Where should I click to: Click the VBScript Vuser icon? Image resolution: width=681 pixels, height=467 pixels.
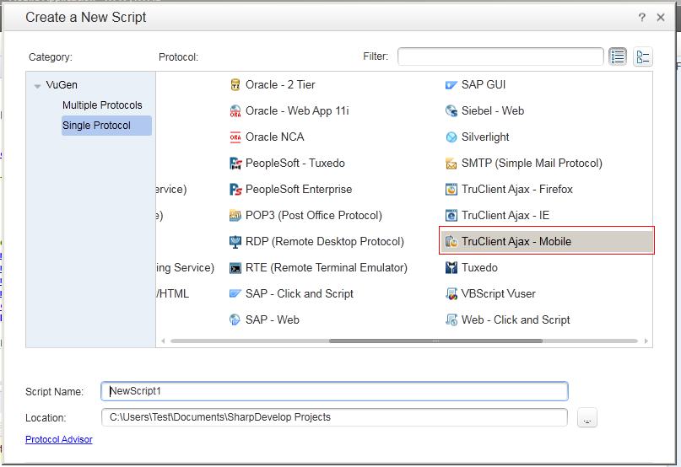pos(451,294)
